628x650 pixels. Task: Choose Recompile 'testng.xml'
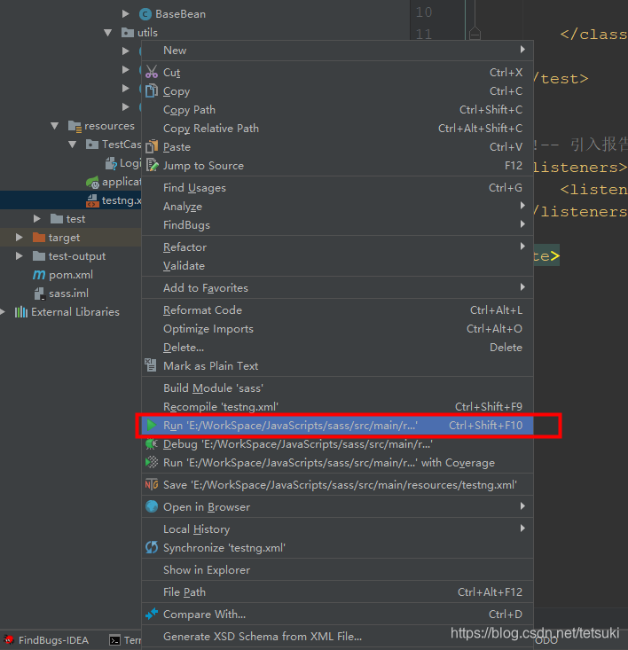pos(337,406)
